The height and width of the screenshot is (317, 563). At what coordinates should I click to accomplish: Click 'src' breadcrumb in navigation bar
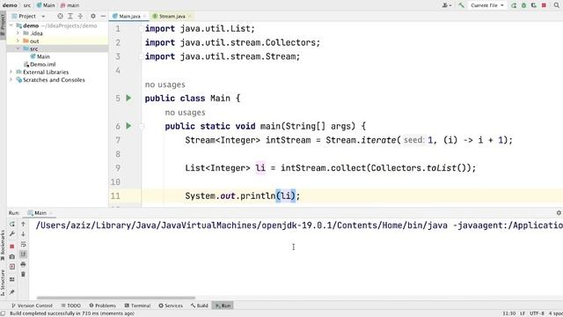coord(27,5)
